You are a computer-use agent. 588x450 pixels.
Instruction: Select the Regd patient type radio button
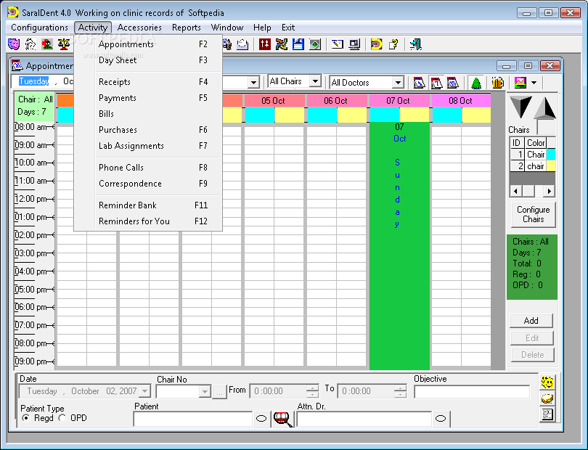pyautogui.click(x=25, y=418)
